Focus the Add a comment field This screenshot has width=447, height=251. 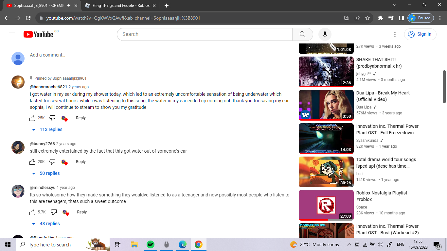pyautogui.click(x=158, y=55)
